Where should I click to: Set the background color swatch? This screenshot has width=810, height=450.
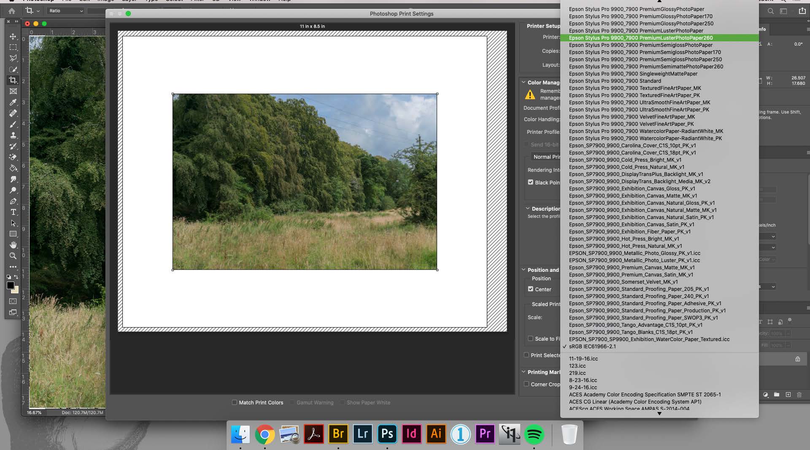pyautogui.click(x=16, y=290)
